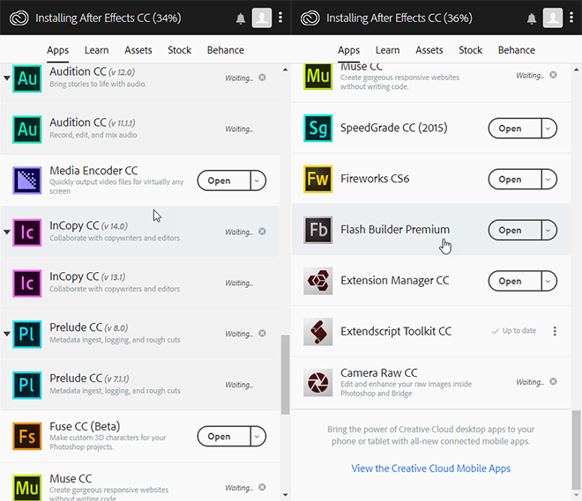Image resolution: width=582 pixels, height=501 pixels.
Task: Switch to the Learn tab in the 34% window
Action: pos(97,50)
